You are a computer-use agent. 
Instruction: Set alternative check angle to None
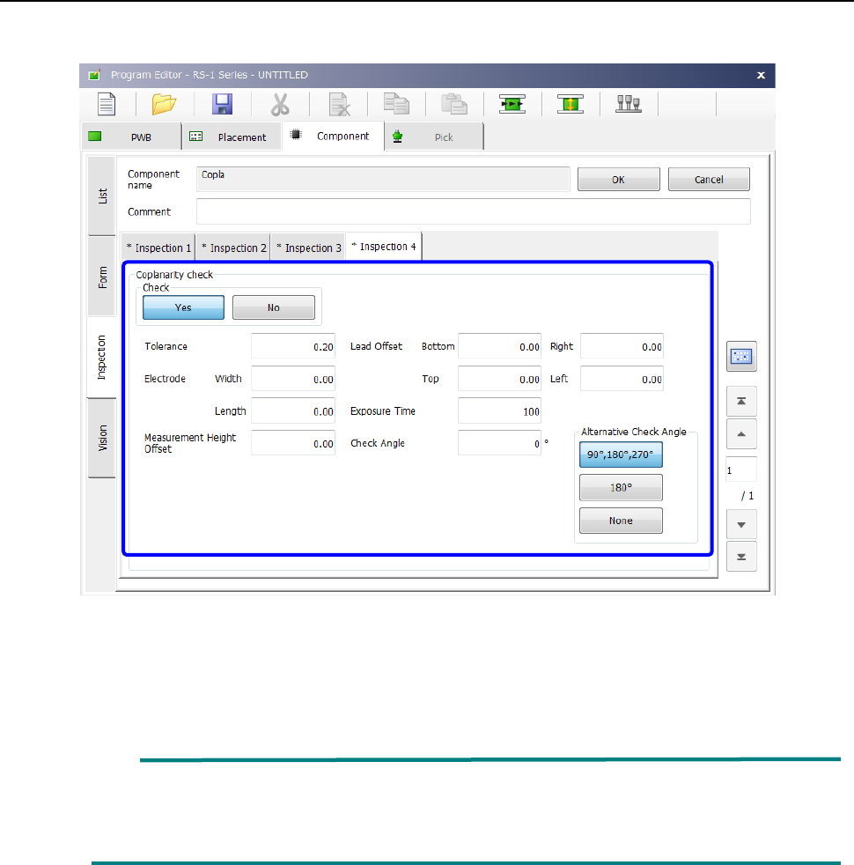click(621, 521)
